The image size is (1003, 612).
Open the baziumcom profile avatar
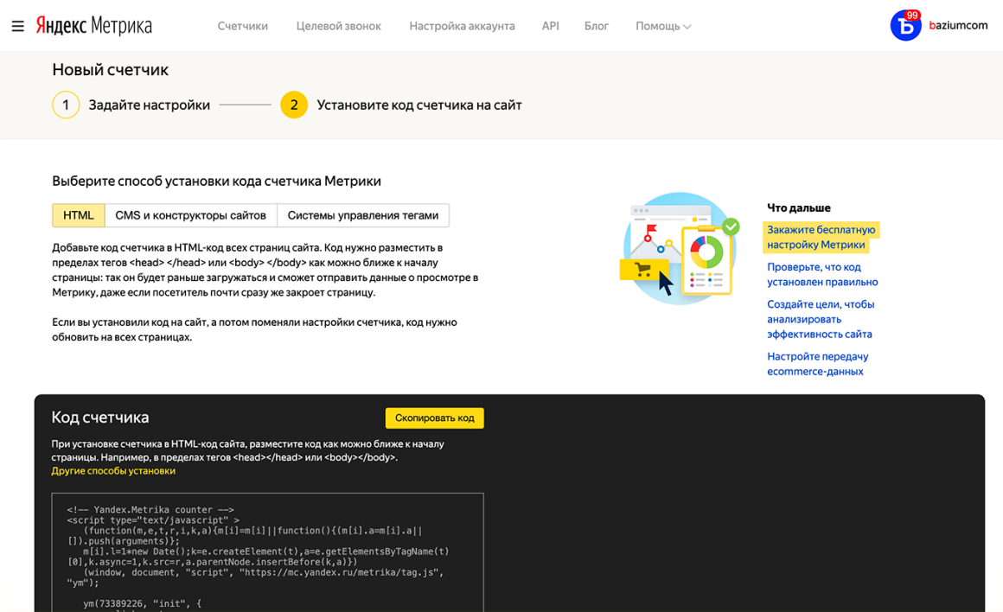click(x=905, y=26)
